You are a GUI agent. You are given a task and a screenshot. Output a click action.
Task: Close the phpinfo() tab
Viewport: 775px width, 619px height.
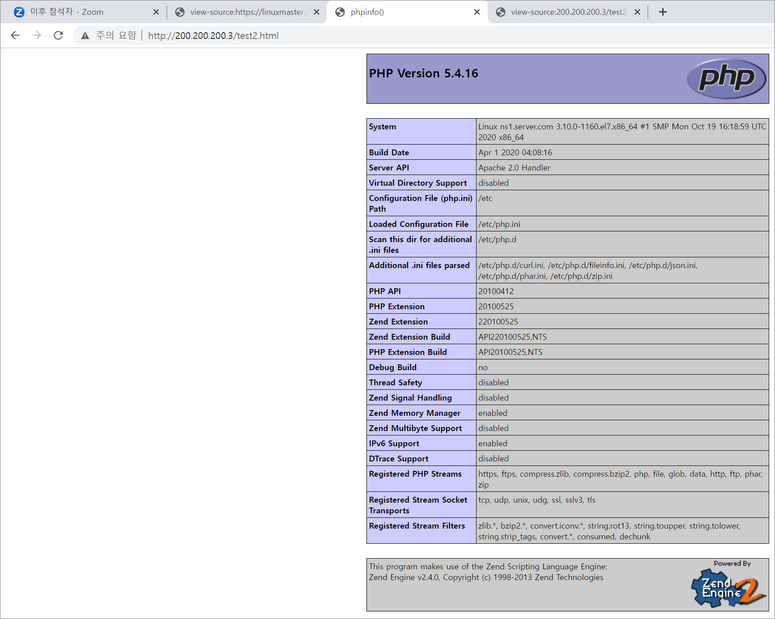pyautogui.click(x=477, y=12)
